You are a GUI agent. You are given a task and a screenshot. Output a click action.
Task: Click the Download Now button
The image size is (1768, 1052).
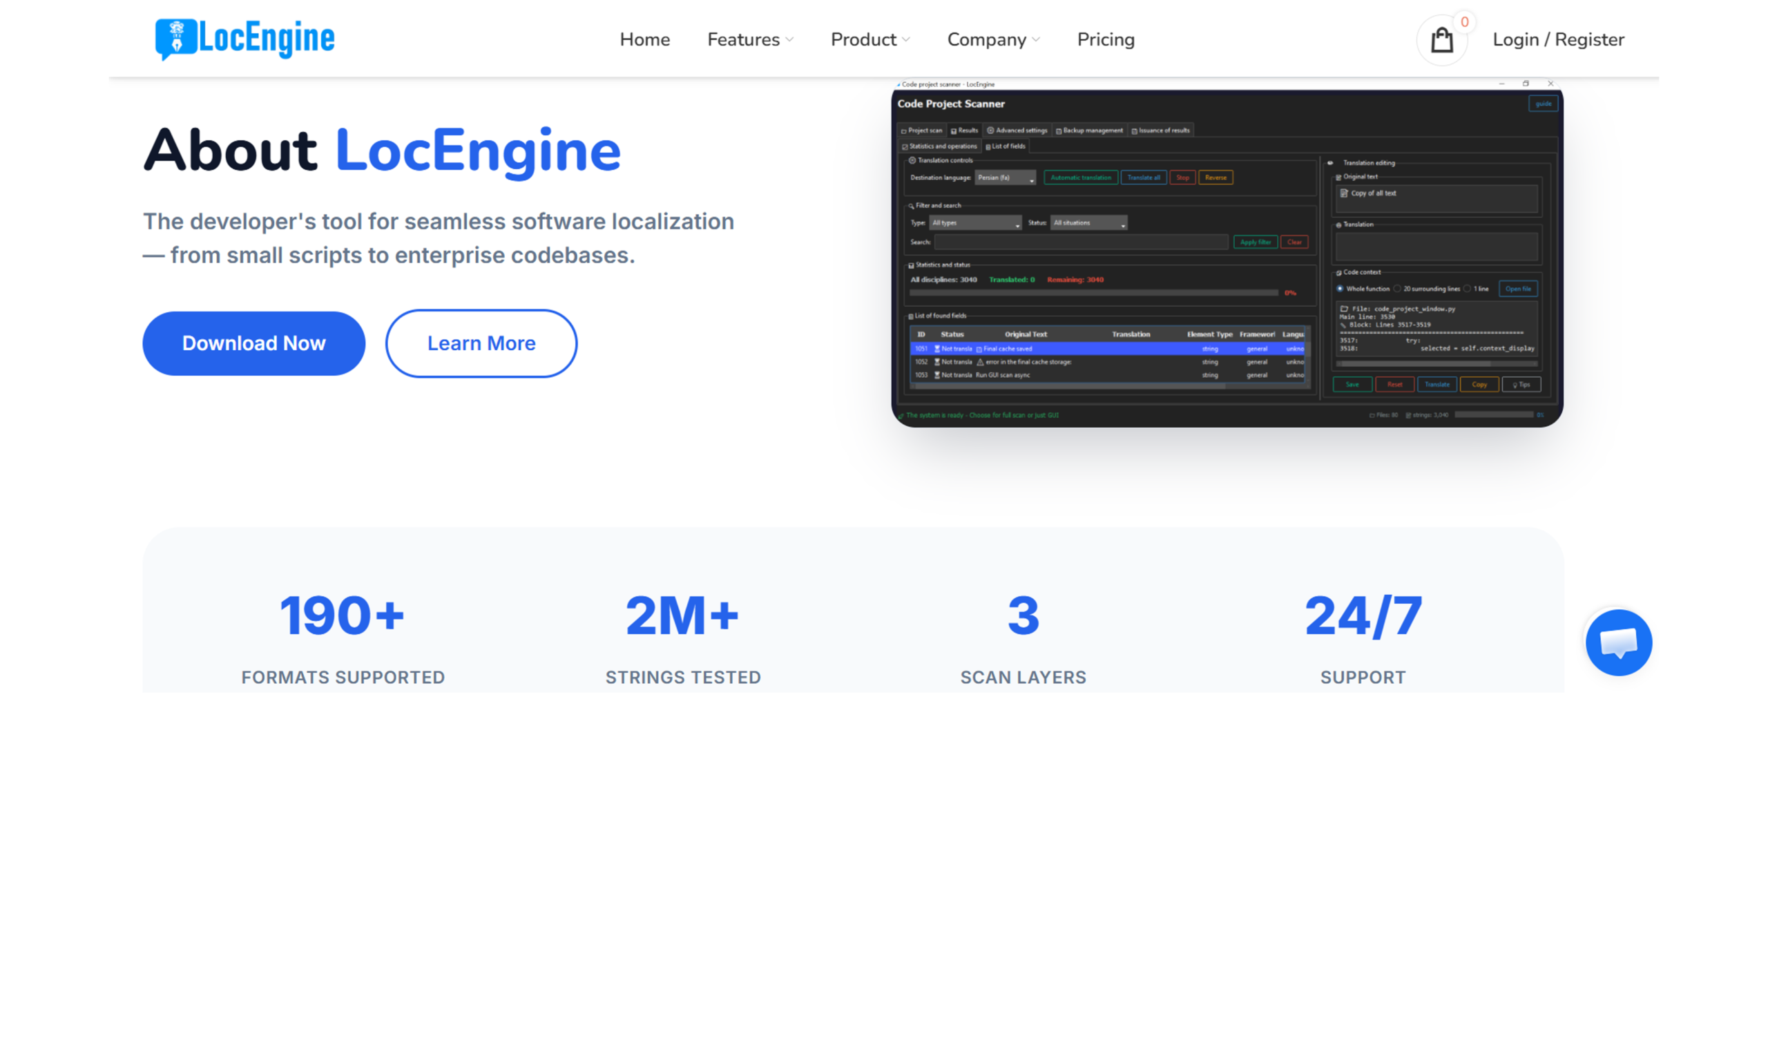pos(253,343)
